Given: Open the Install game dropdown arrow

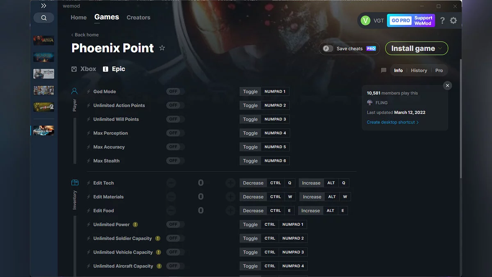Looking at the screenshot, I should click(x=440, y=48).
